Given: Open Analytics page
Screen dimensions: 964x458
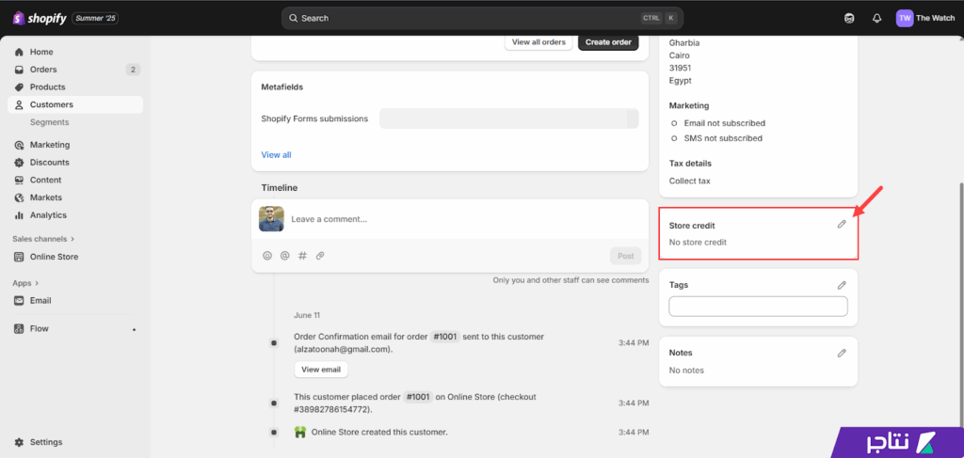Looking at the screenshot, I should pos(48,215).
